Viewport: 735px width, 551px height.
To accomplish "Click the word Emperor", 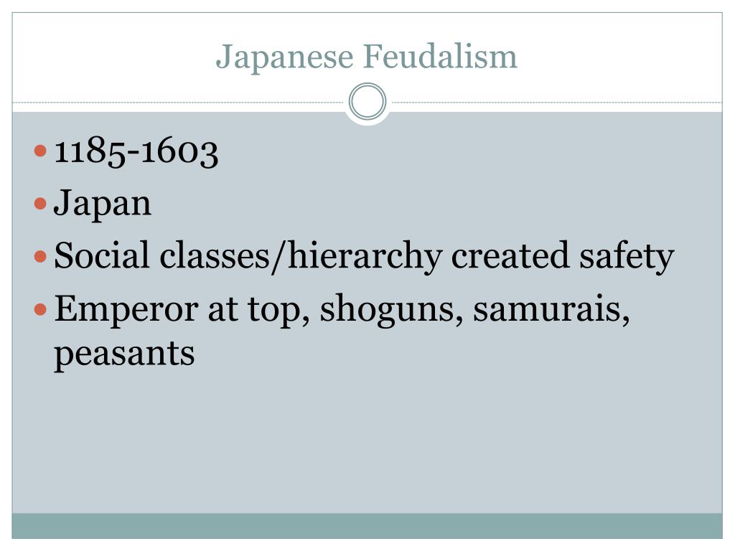I will pos(126,310).
